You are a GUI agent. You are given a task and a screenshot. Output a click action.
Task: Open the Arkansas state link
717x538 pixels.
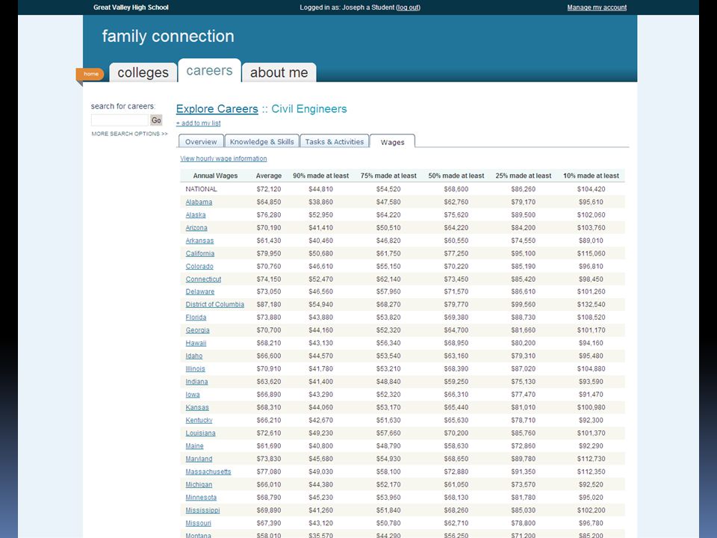200,240
